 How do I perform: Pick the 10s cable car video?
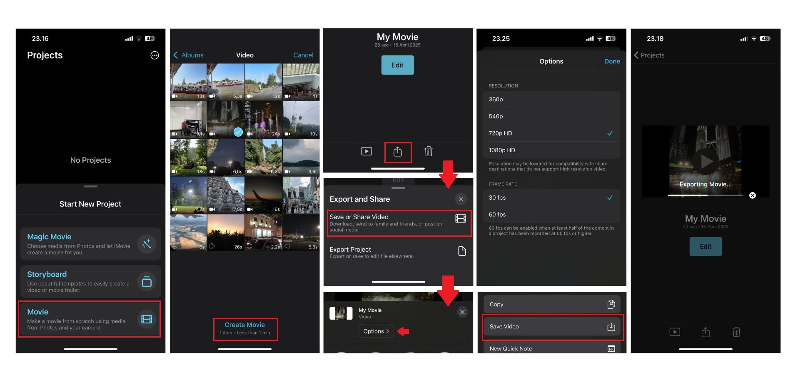[x=301, y=120]
